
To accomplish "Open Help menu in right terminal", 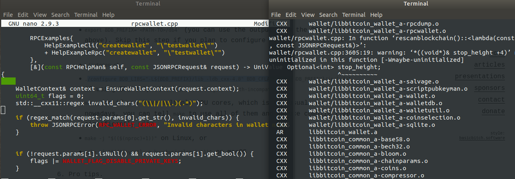I will point(376,15).
